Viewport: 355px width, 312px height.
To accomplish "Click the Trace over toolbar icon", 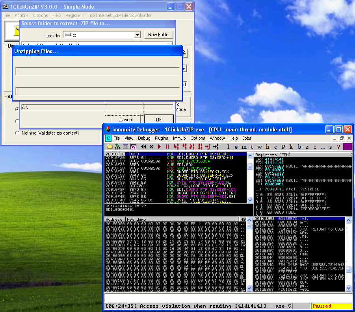I will point(200,147).
